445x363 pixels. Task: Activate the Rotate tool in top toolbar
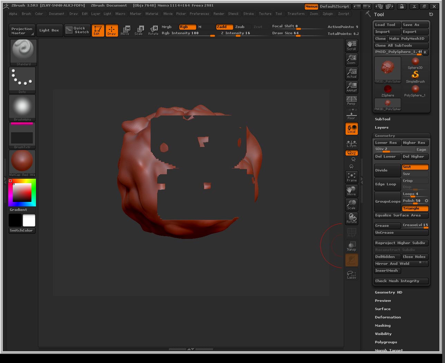[153, 30]
